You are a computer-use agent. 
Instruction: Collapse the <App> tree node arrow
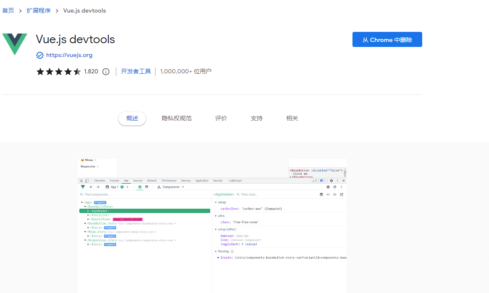pos(82,202)
